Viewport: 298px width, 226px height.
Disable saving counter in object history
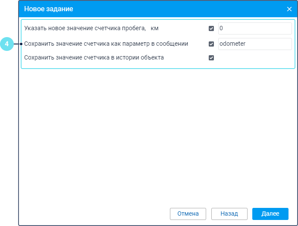pyautogui.click(x=211, y=58)
